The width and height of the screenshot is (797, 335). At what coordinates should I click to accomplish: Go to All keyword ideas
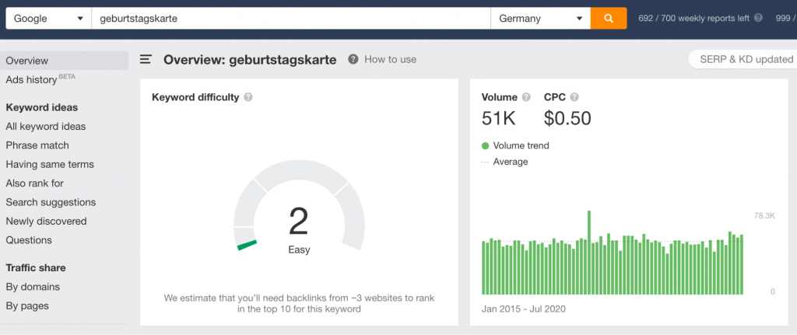pos(46,127)
